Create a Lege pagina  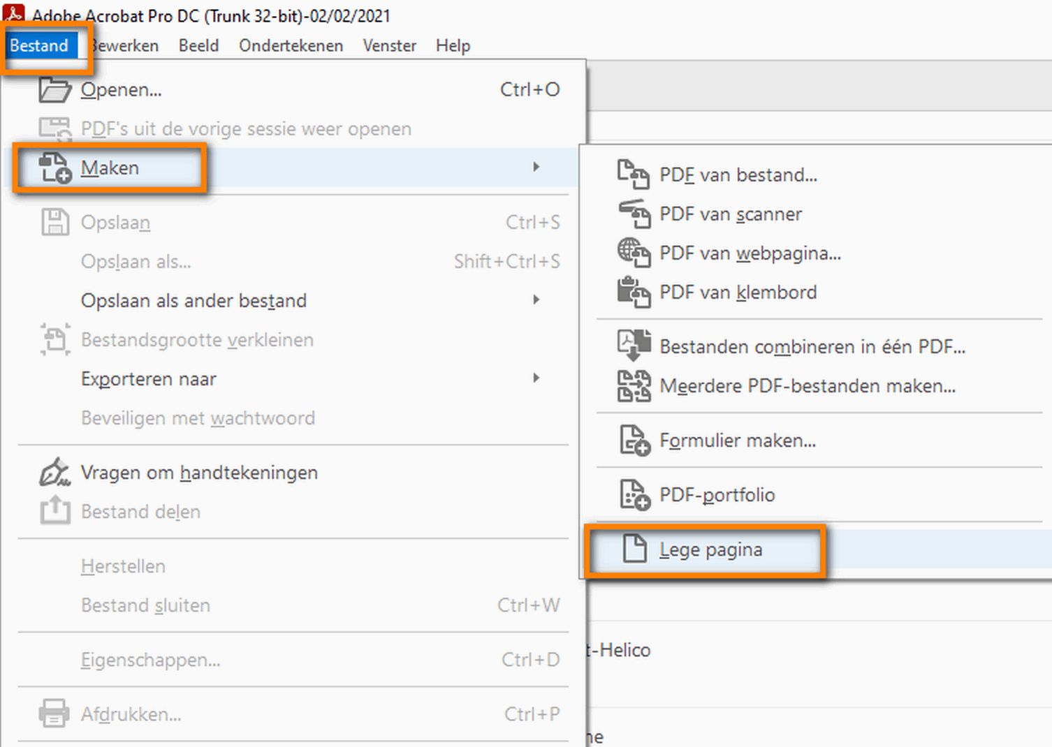(710, 549)
